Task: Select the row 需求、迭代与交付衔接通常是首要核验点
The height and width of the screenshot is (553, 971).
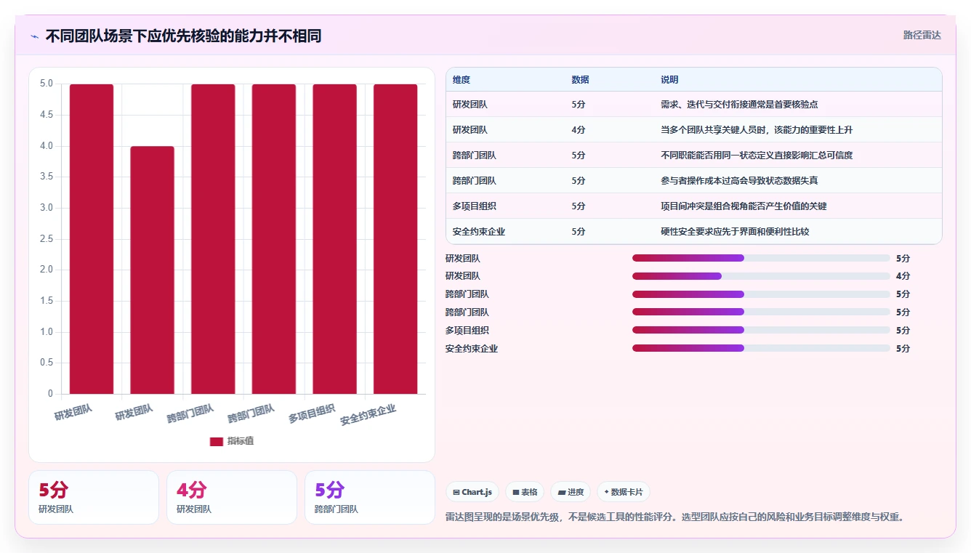Action: tap(694, 104)
